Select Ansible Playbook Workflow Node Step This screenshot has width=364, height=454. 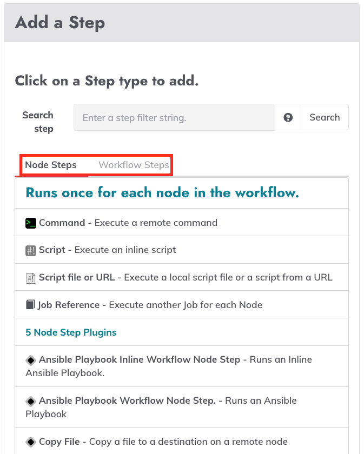182,407
